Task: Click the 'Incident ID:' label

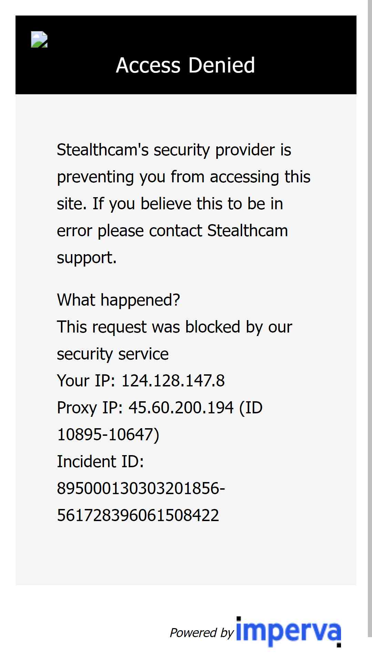Action: click(x=101, y=461)
